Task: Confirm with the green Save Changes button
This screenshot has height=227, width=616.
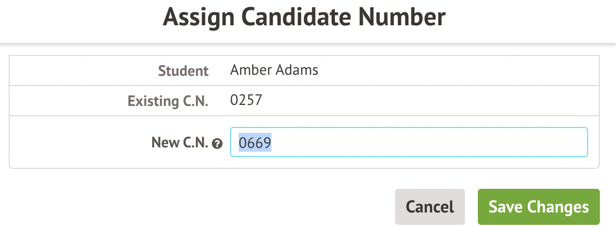Action: [x=538, y=207]
